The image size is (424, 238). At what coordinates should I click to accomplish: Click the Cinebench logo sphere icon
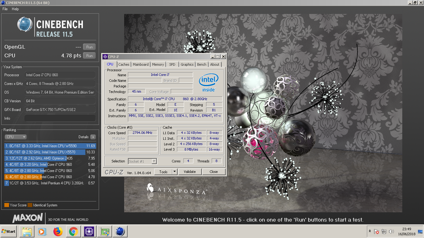25,25
